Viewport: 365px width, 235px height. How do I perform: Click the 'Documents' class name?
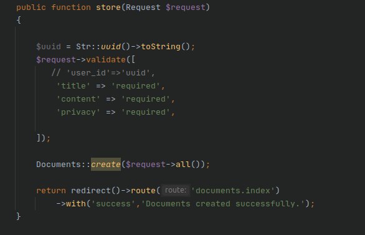(x=59, y=165)
